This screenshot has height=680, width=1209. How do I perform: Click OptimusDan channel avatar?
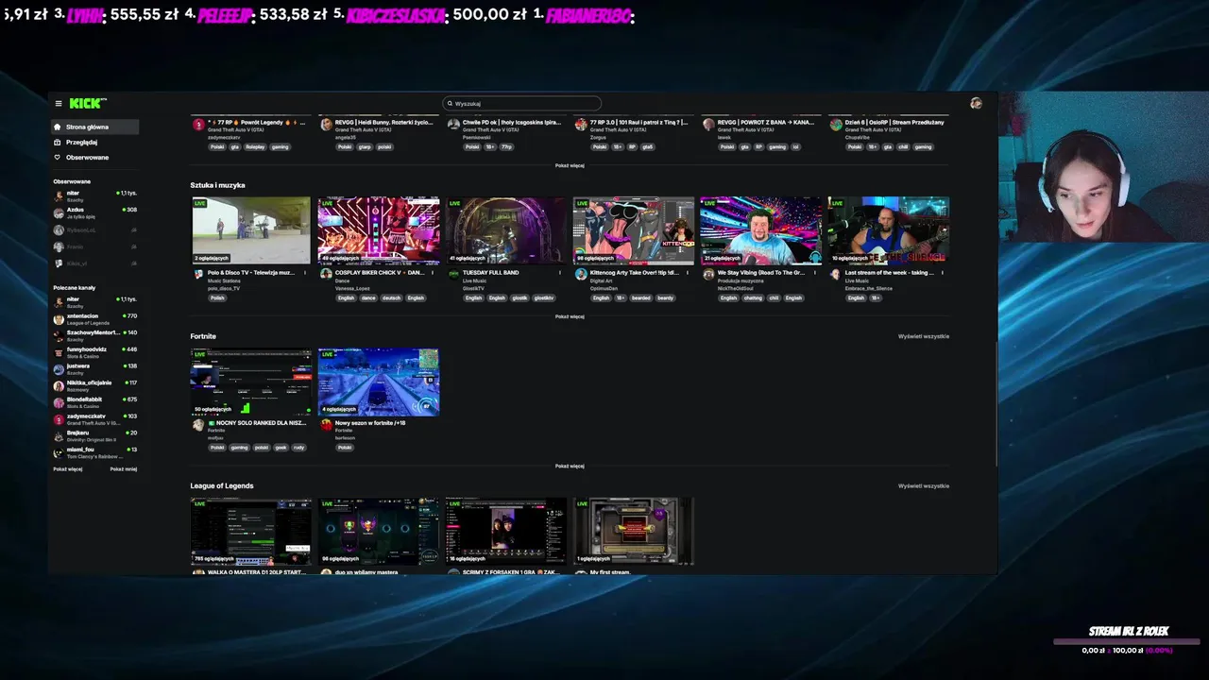[x=581, y=274]
